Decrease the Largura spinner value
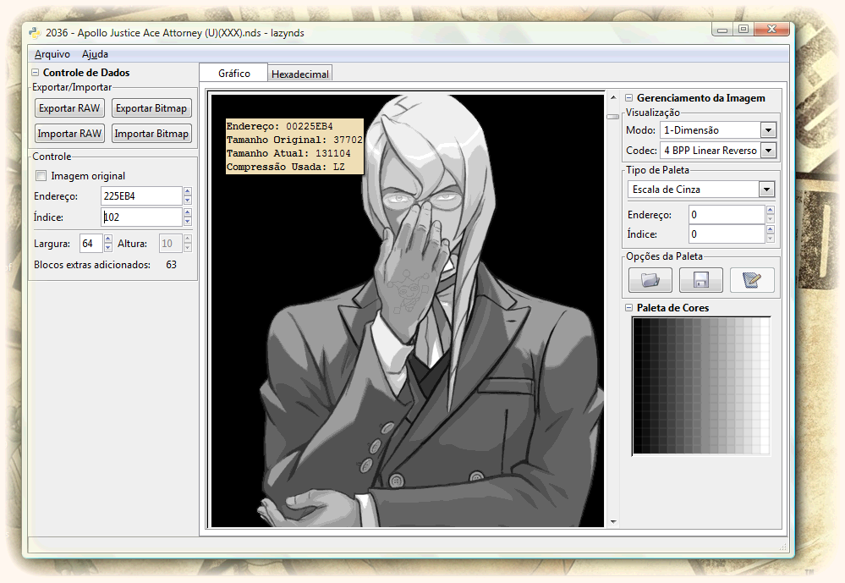 tap(107, 248)
